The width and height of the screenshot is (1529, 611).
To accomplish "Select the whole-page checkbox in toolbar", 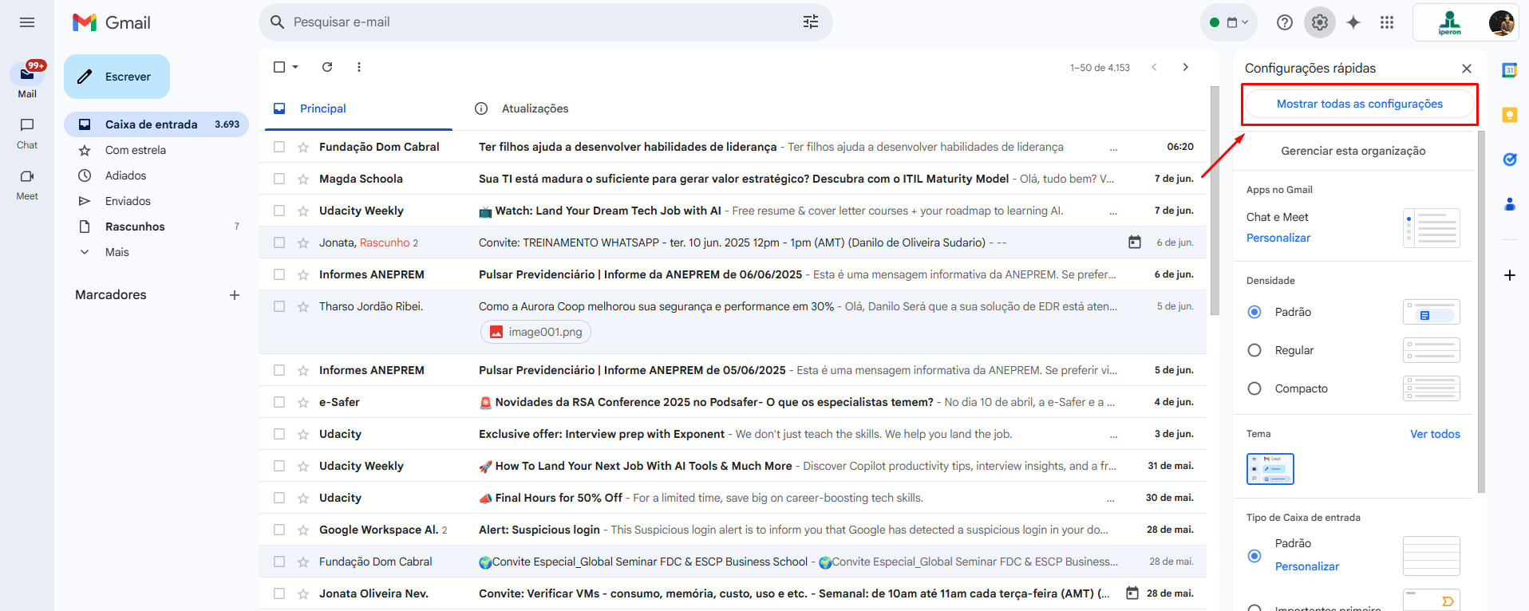I will [279, 67].
